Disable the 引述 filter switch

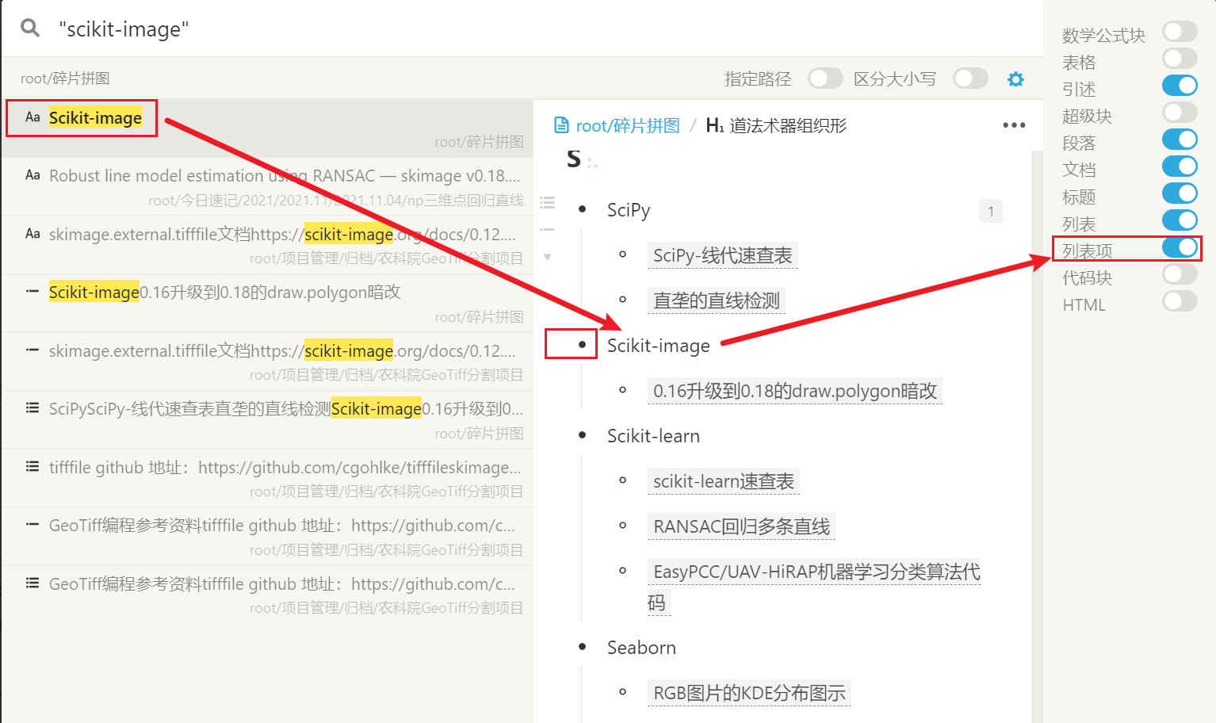(x=1180, y=86)
